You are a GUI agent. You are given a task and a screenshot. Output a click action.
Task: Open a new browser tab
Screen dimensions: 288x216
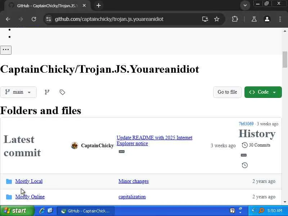(x=99, y=5)
